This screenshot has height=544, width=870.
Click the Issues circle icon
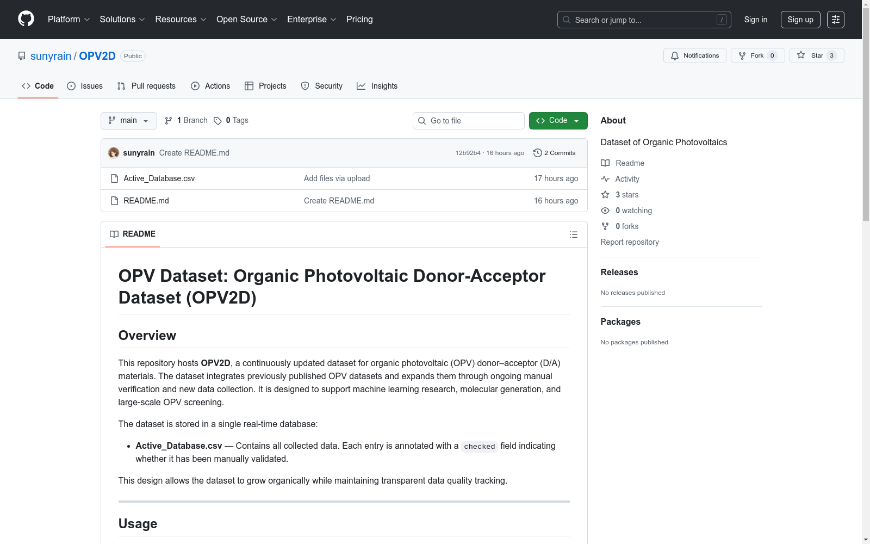71,86
